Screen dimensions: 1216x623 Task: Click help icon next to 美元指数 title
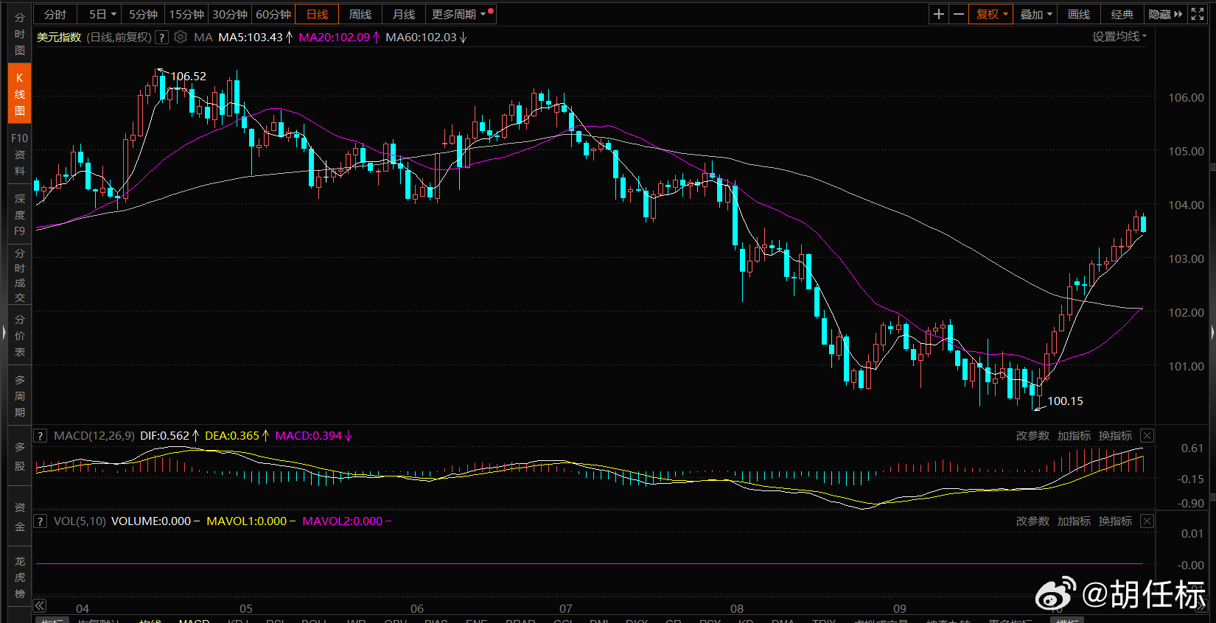point(162,38)
